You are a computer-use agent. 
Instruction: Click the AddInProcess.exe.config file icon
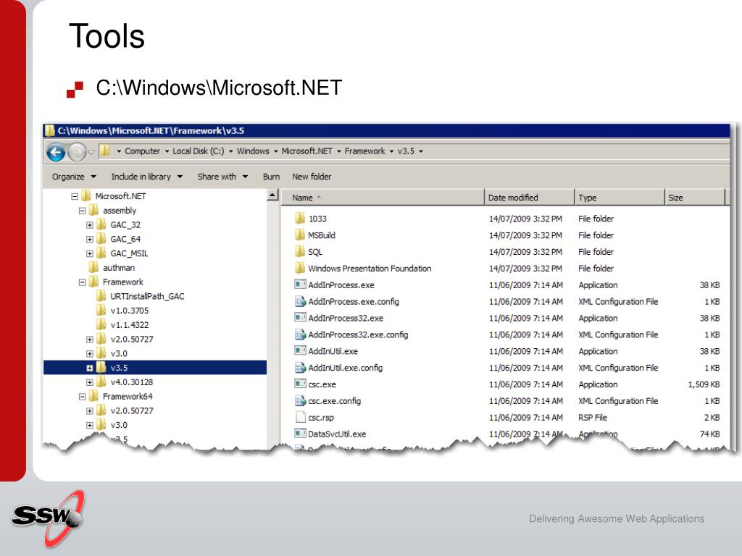pyautogui.click(x=300, y=301)
